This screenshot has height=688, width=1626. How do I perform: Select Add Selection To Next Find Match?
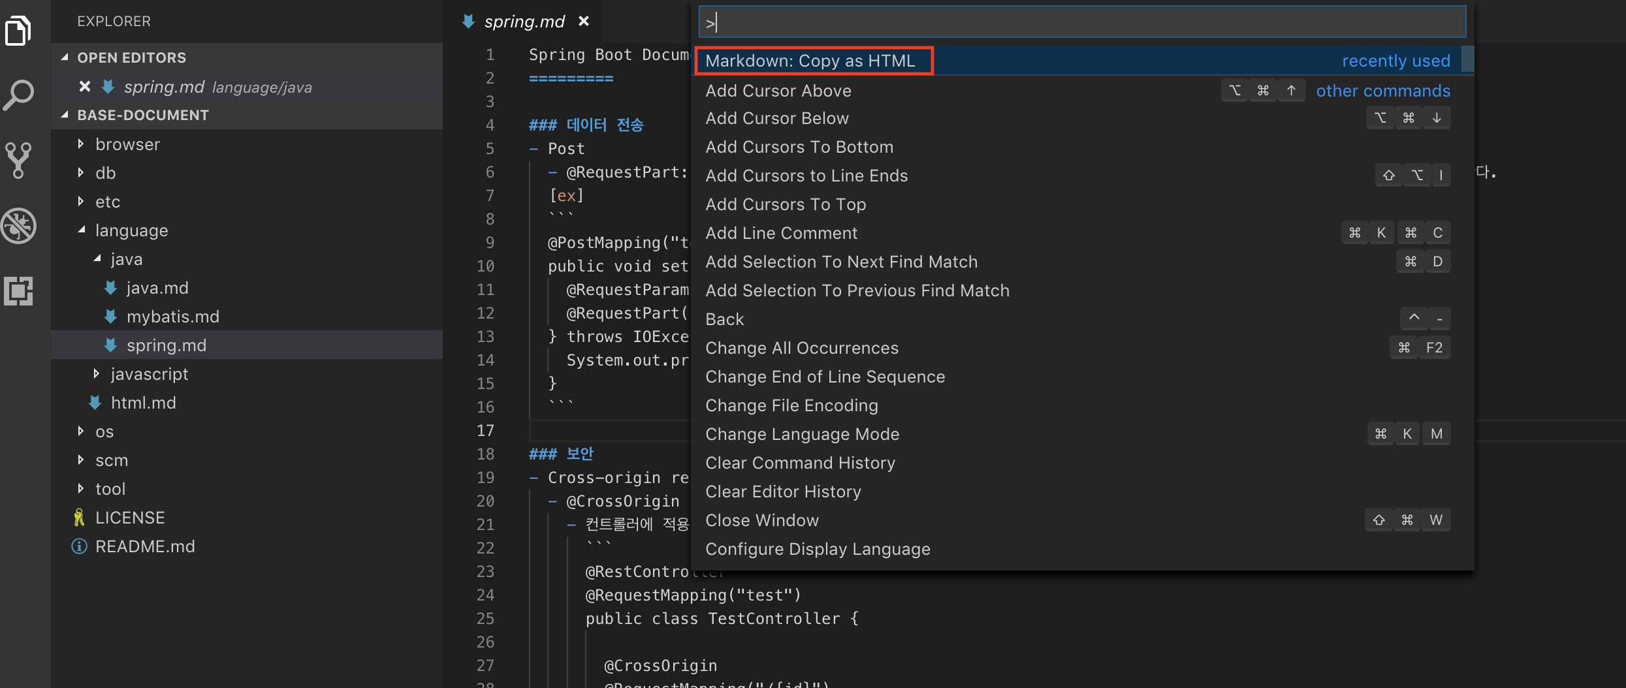(1082, 262)
